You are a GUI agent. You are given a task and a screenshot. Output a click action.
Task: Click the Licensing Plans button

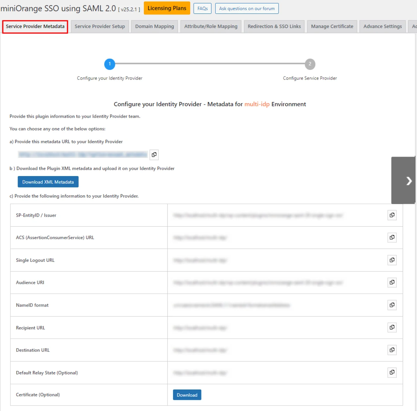pyautogui.click(x=167, y=8)
